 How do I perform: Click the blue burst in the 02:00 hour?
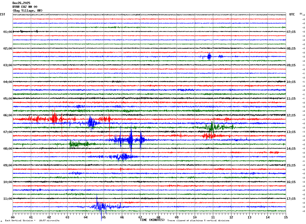(209, 56)
